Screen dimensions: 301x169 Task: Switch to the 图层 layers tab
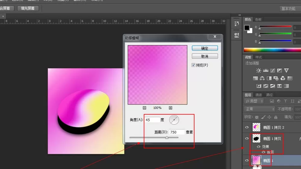(248, 95)
